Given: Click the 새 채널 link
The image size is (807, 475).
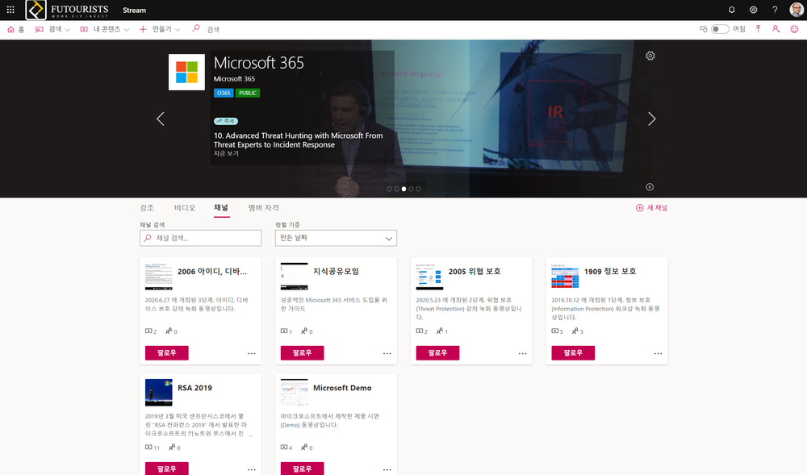Looking at the screenshot, I should click(x=652, y=208).
